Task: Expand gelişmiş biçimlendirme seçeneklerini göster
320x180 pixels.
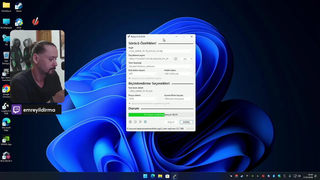Action: (x=149, y=103)
